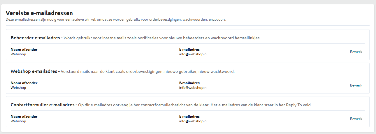Viewport: 376px width, 134px height.
Task: Click the "Naam afzender" label in the Contactformulier section
Action: tap(24, 117)
